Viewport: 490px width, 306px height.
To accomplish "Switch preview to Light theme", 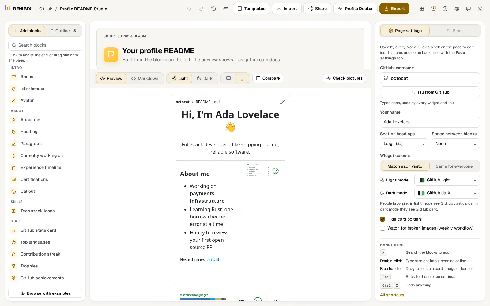I will [x=180, y=78].
